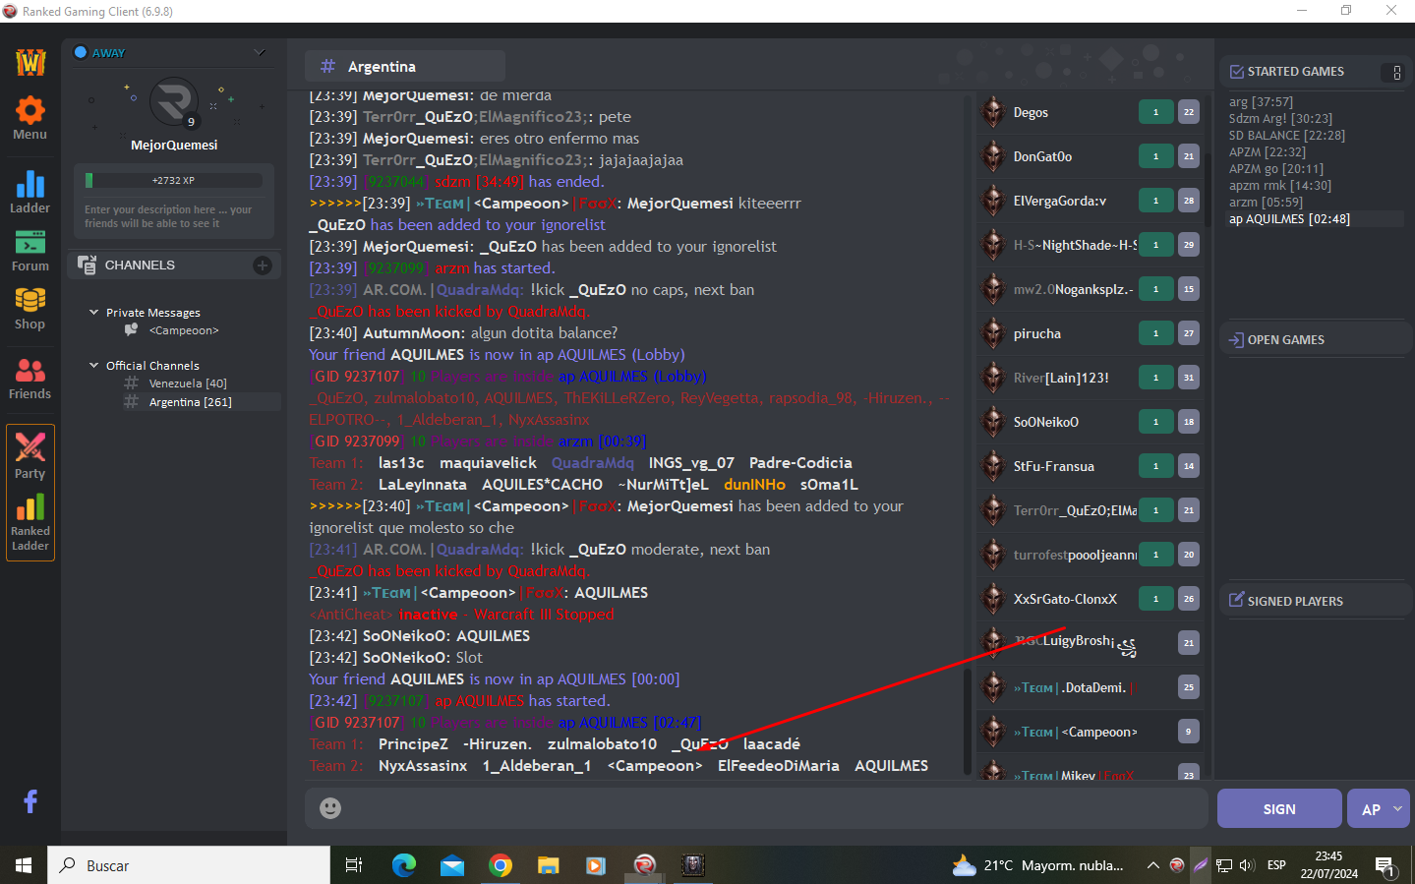Click the add channel plus icon
This screenshot has width=1415, height=884.
[x=263, y=265]
